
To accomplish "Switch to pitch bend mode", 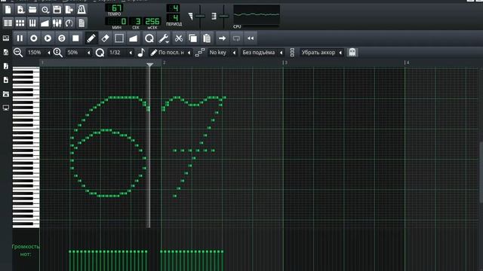I will pos(133,38).
